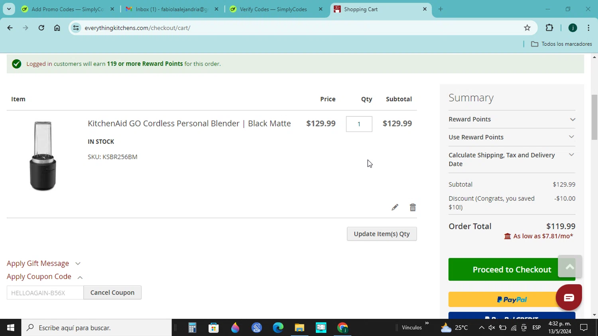Screen dimensions: 598x336
Task: Click the address bar URL
Action: (137, 28)
